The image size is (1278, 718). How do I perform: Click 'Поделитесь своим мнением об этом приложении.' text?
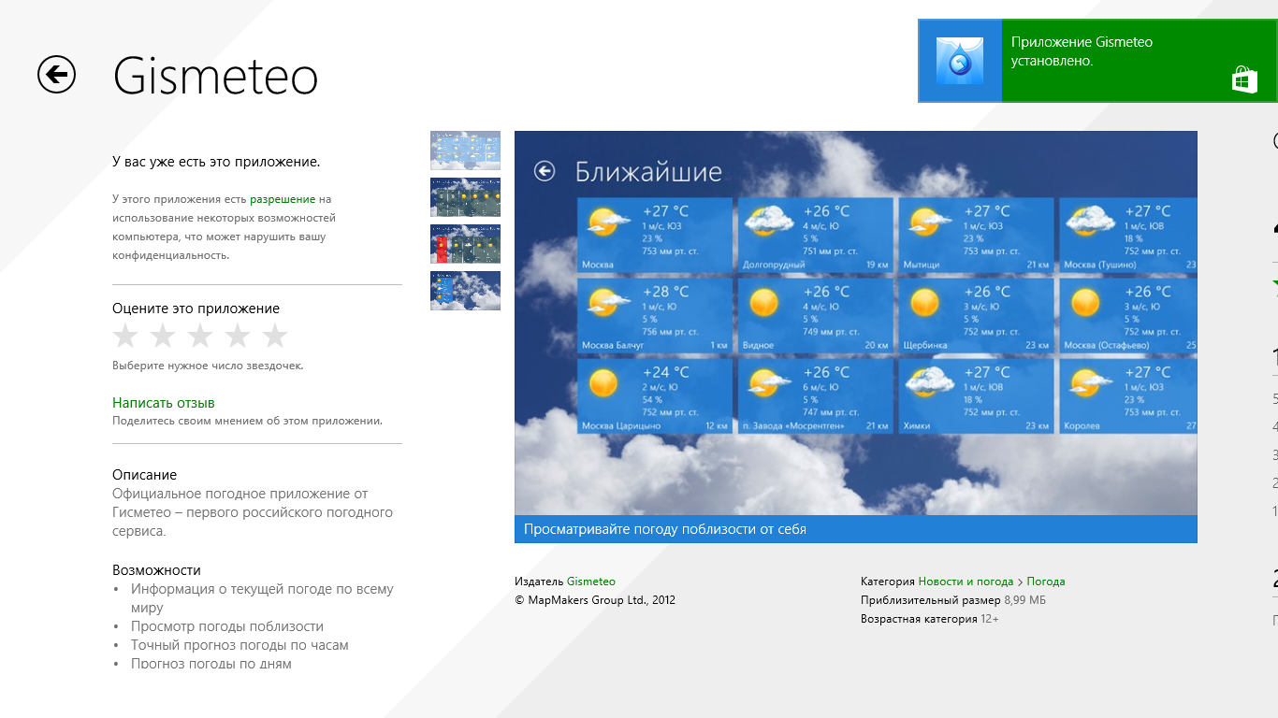[x=247, y=421]
